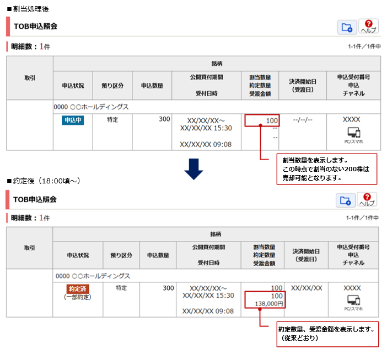Click the PC/スマホ device icon in the 申込中 row
This screenshot has width=387, height=353.
coord(353,133)
